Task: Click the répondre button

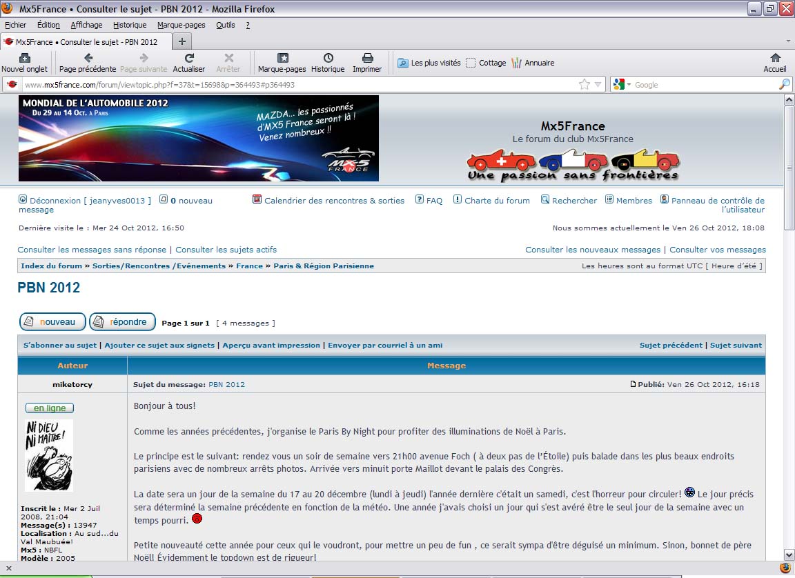Action: click(x=122, y=321)
